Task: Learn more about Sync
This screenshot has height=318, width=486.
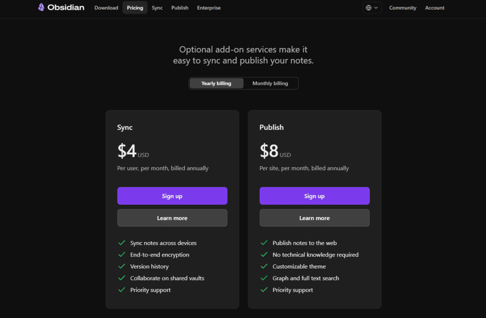Action: point(172,218)
